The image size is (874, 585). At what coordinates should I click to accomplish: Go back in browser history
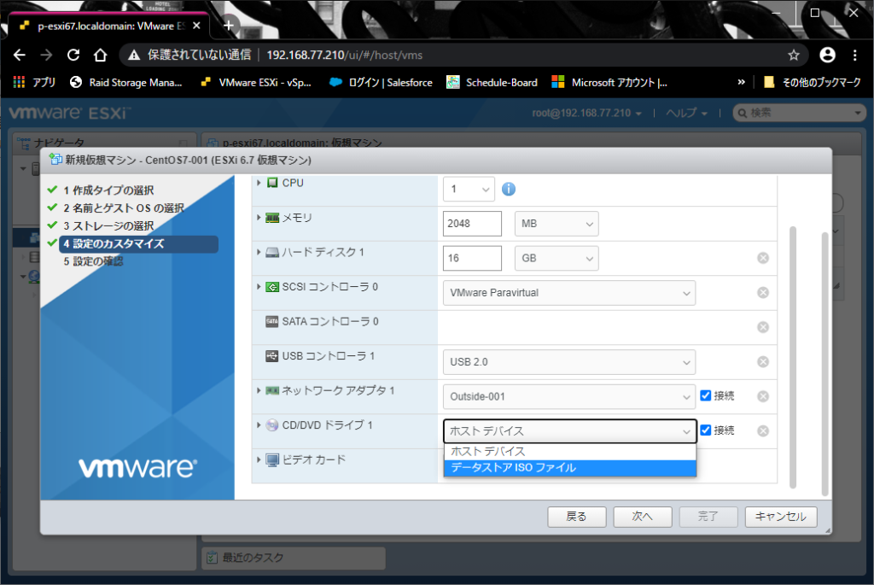(20, 55)
